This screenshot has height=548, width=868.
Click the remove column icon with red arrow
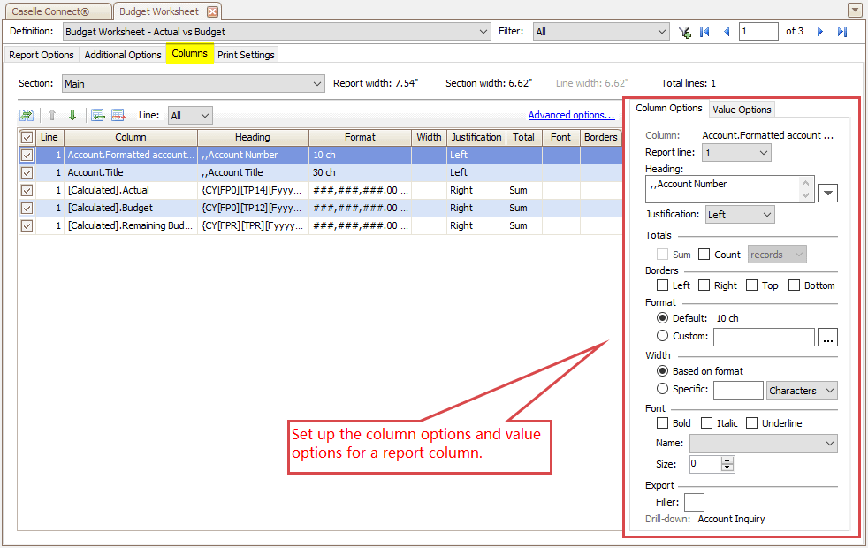click(118, 115)
